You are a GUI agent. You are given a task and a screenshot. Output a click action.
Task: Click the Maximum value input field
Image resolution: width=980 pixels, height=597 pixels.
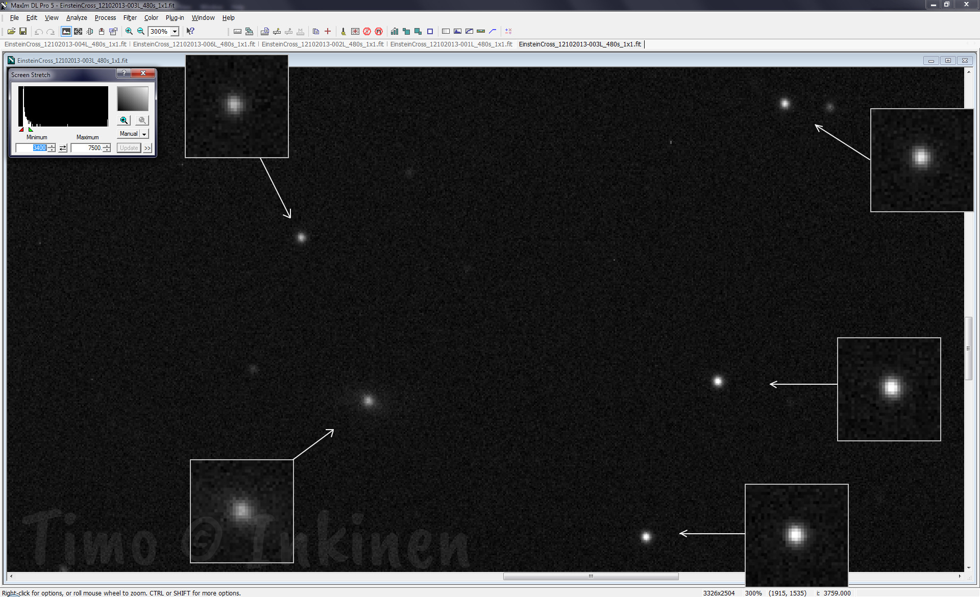pyautogui.click(x=87, y=148)
